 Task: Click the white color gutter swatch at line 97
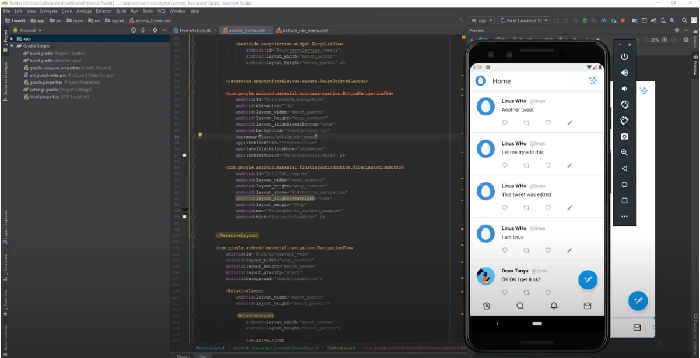click(x=185, y=217)
